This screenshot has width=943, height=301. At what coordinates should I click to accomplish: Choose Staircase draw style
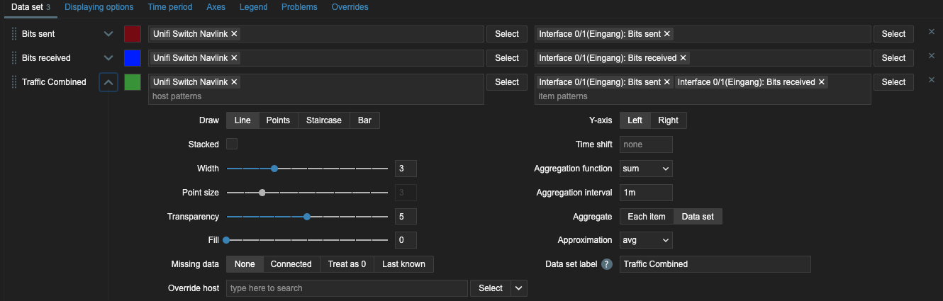tap(323, 120)
